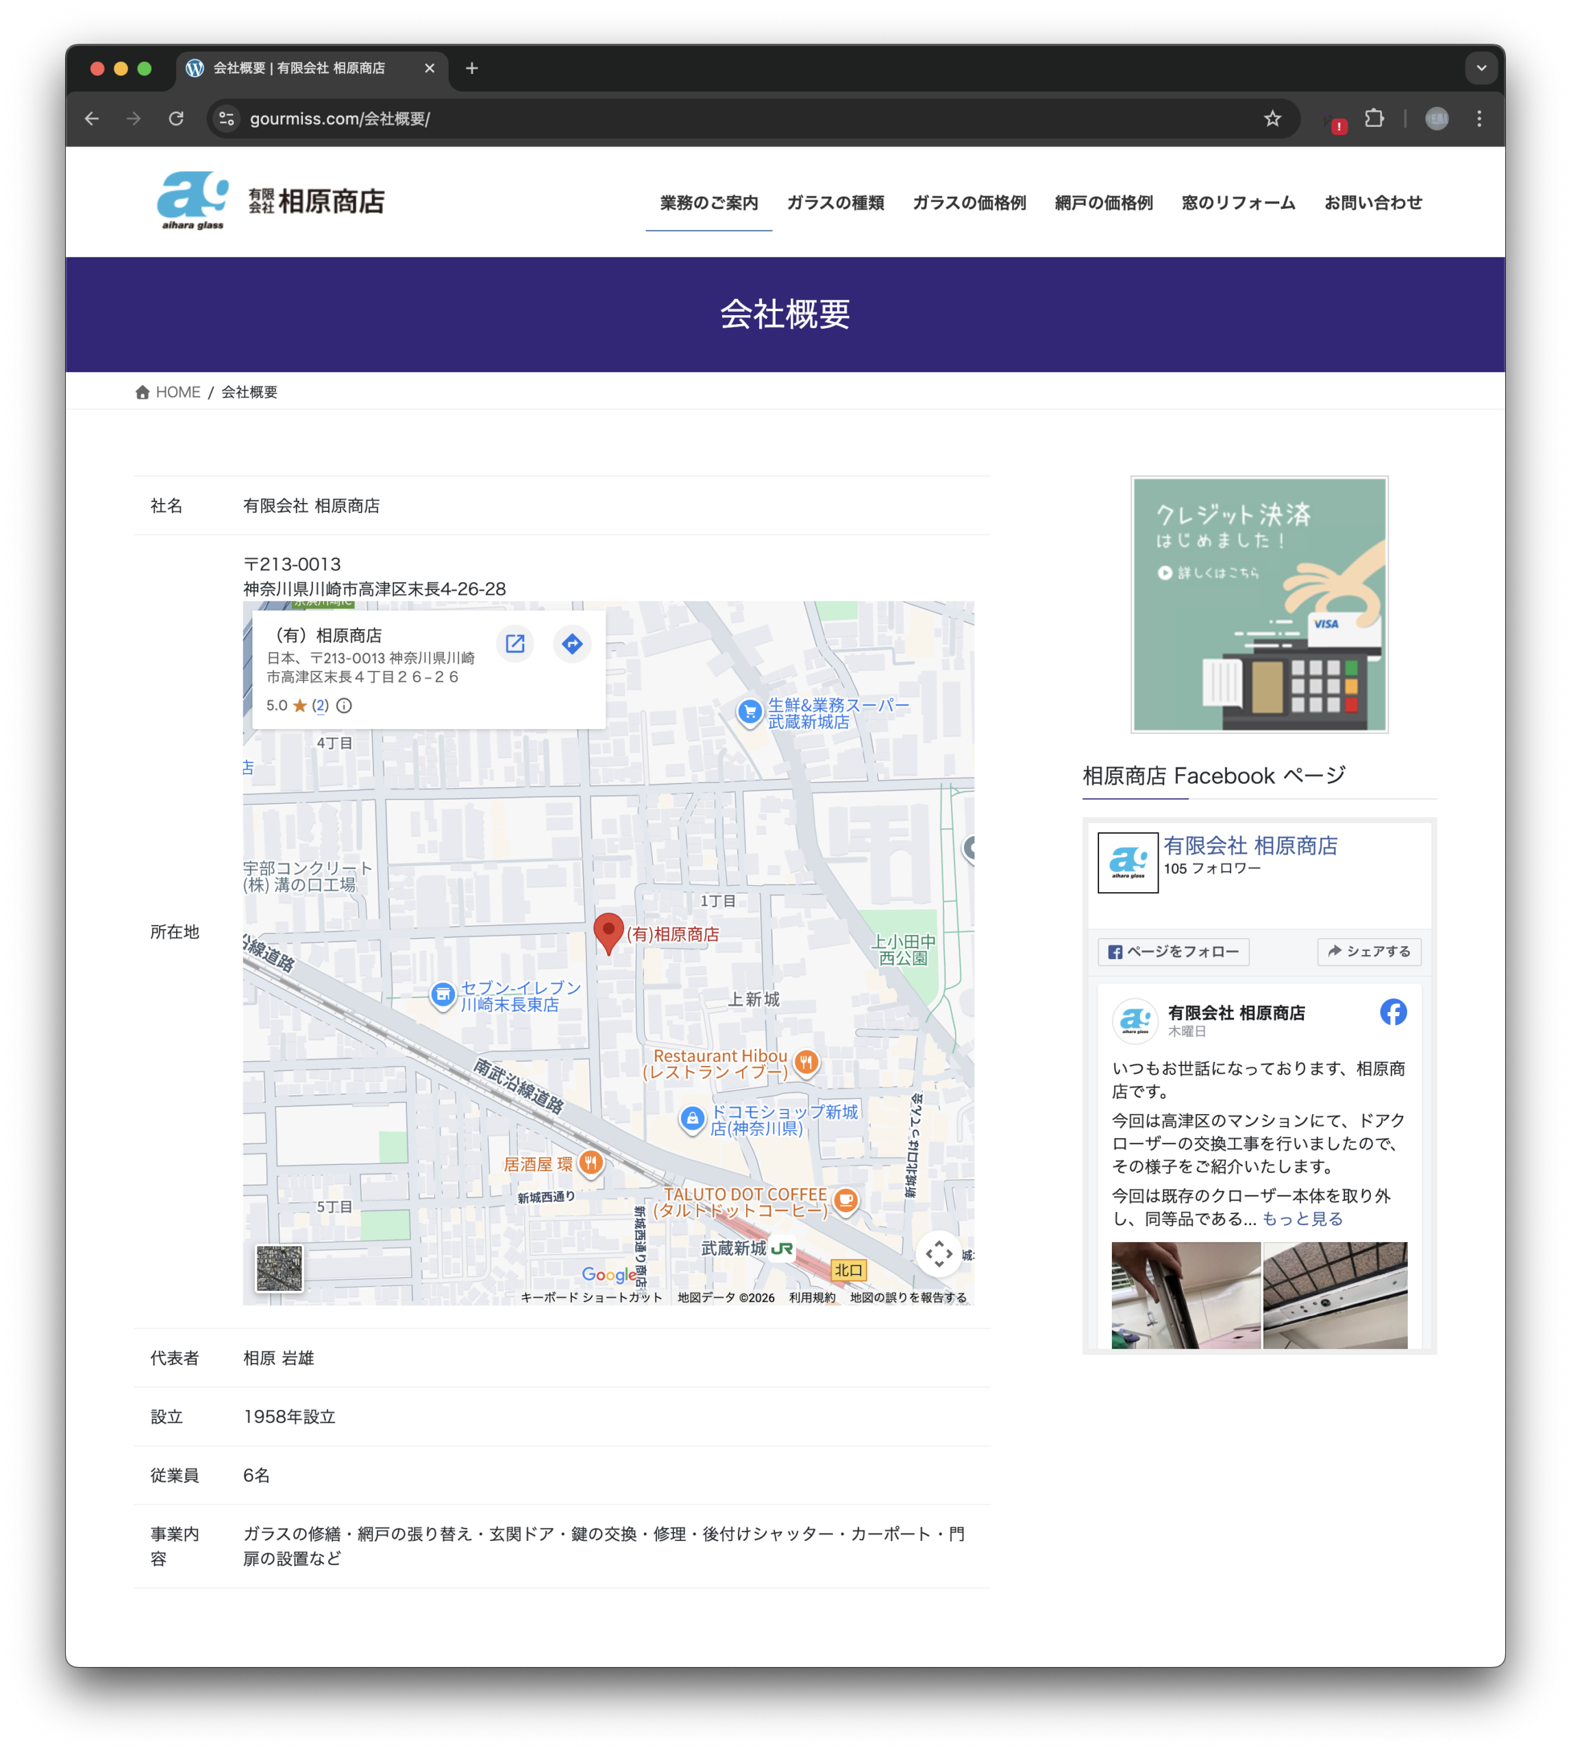
Task: Reload the current page
Action: (176, 119)
